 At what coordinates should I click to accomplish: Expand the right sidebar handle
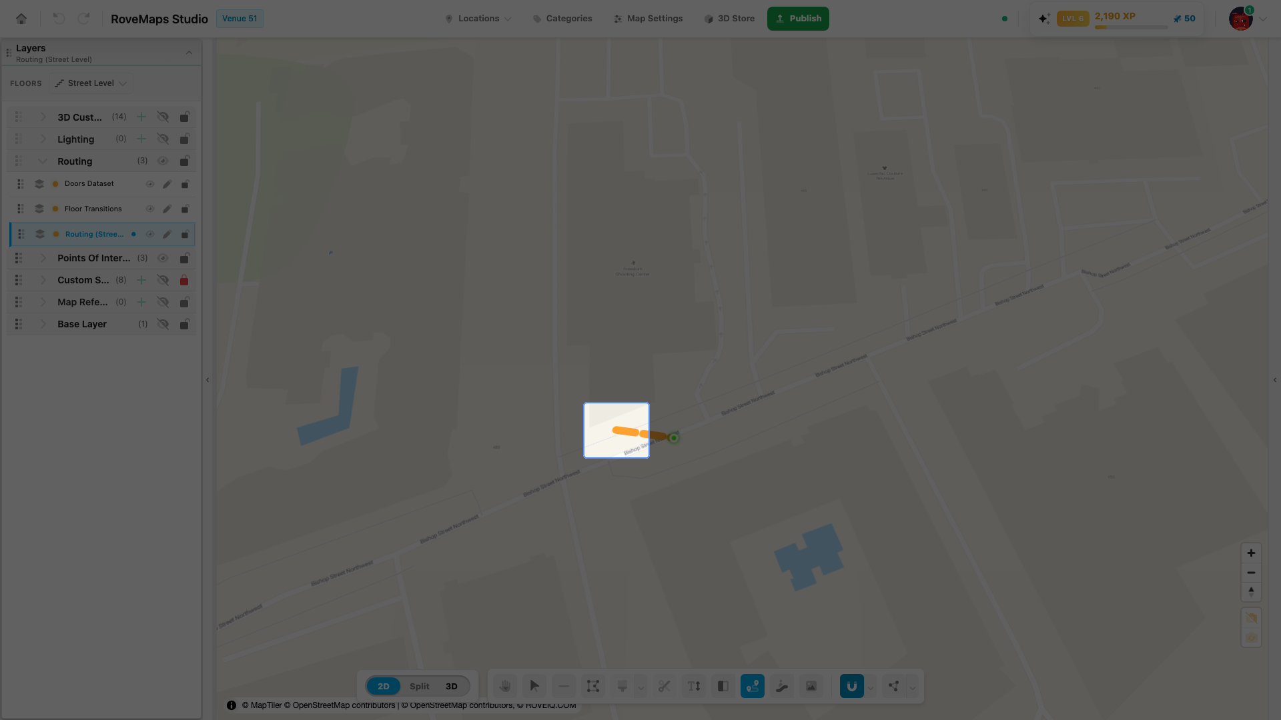(1275, 380)
